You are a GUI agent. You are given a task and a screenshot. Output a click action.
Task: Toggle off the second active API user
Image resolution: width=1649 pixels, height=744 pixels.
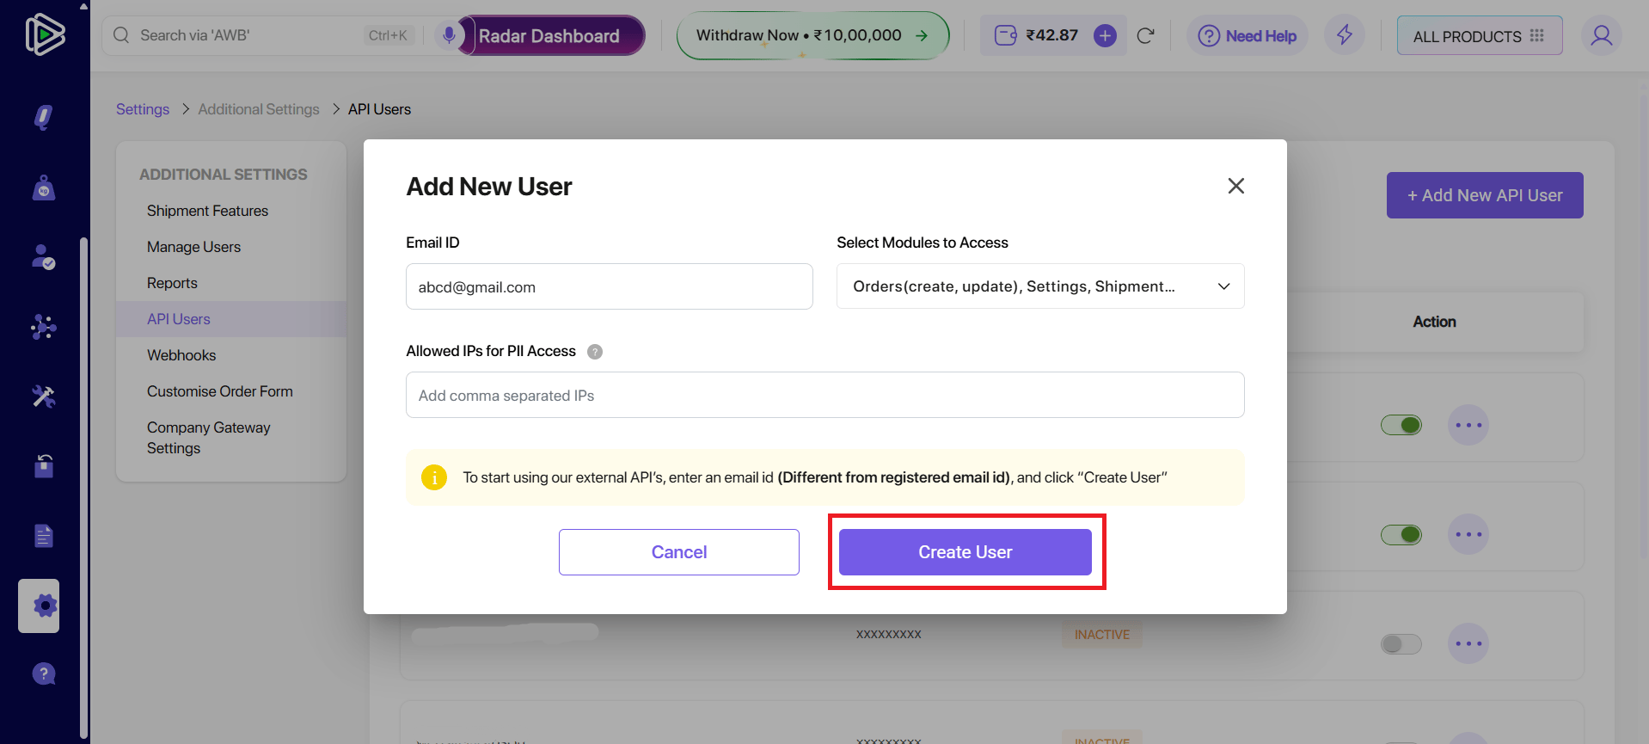tap(1401, 534)
